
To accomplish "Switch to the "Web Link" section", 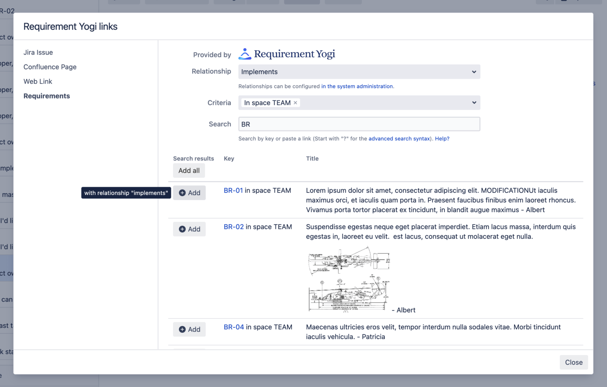I will (x=38, y=81).
